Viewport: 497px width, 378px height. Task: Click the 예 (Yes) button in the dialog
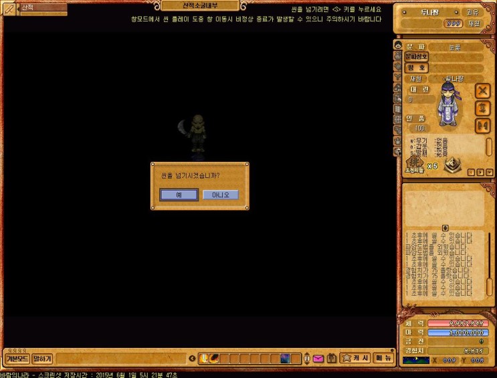tap(179, 195)
